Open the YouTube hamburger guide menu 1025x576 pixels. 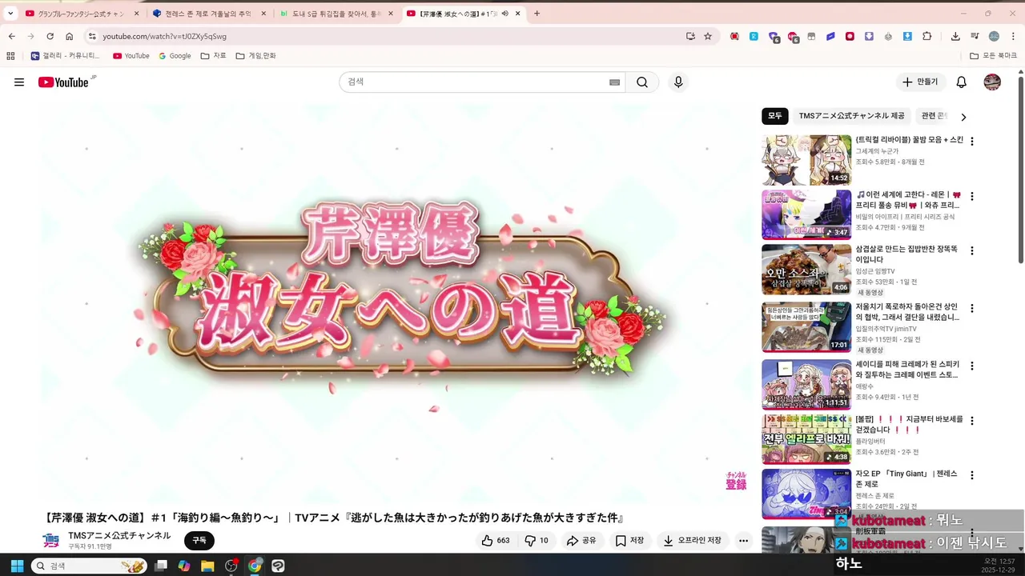coord(19,82)
